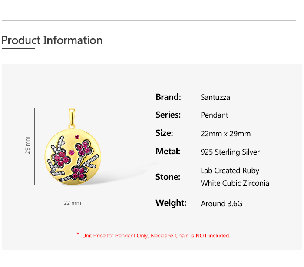Select the Metal: label
This screenshot has height=267, width=304.
[x=168, y=152]
